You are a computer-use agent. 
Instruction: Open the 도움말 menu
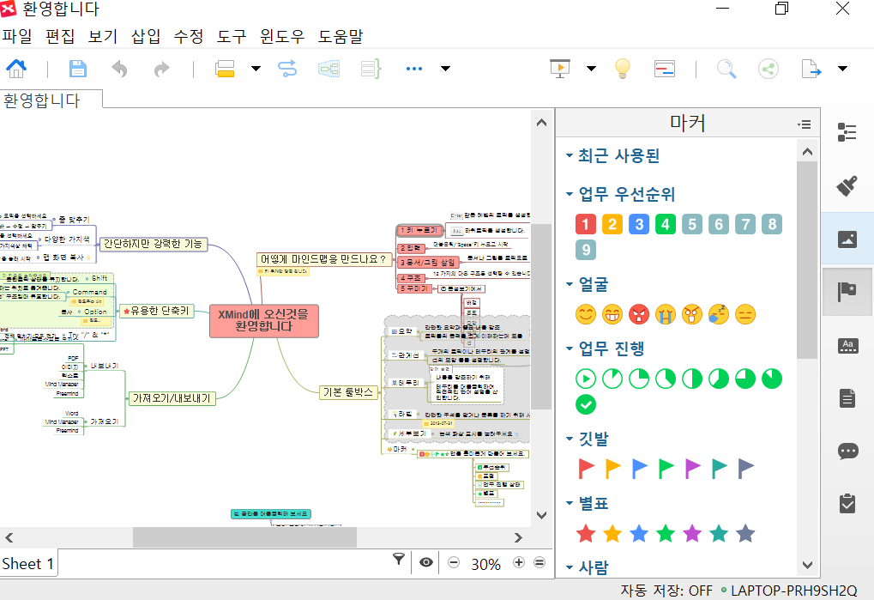(341, 36)
